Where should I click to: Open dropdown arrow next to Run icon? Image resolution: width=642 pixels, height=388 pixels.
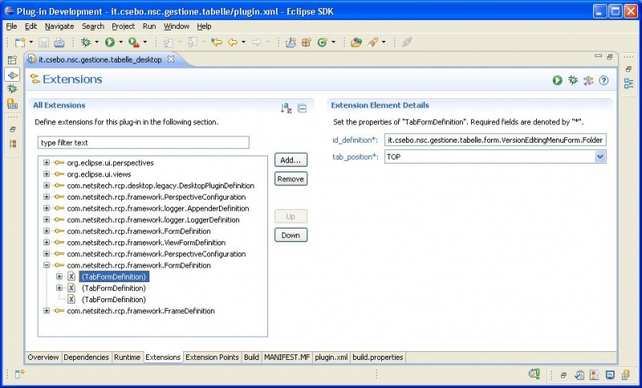(121, 42)
